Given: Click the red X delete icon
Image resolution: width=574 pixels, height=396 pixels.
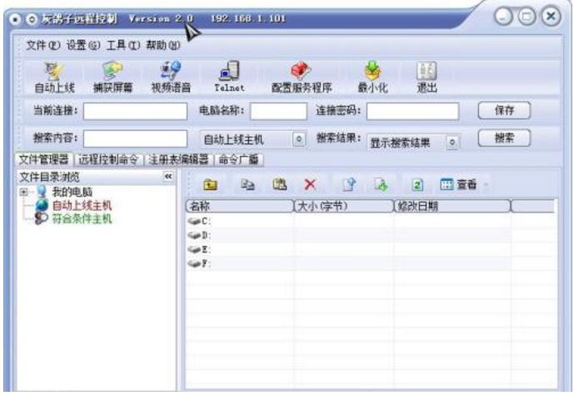Looking at the screenshot, I should (310, 184).
